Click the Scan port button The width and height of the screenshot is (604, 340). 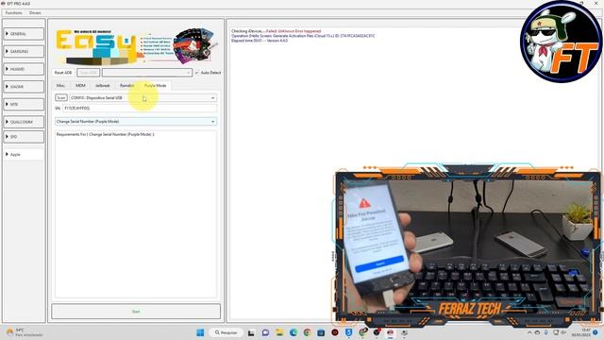[61, 98]
